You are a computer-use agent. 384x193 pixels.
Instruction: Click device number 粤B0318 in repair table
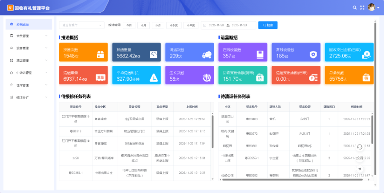coord(76,131)
